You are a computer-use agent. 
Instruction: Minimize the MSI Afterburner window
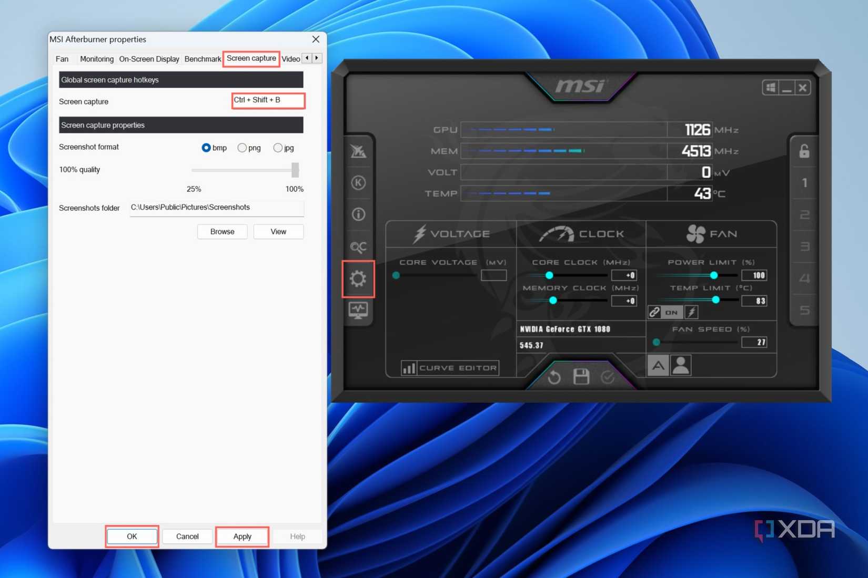[787, 88]
